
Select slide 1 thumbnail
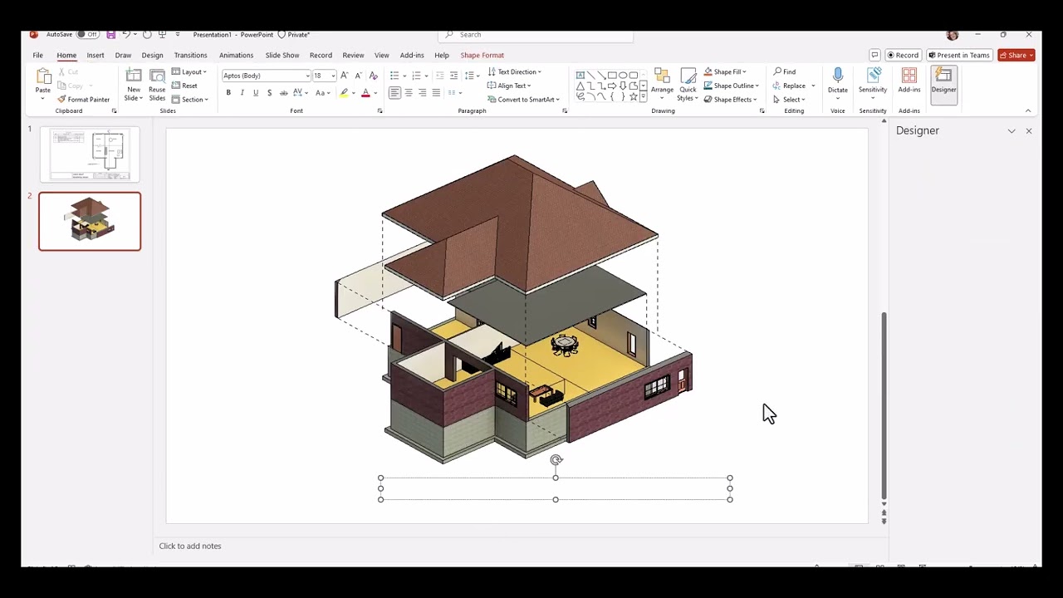coord(90,154)
